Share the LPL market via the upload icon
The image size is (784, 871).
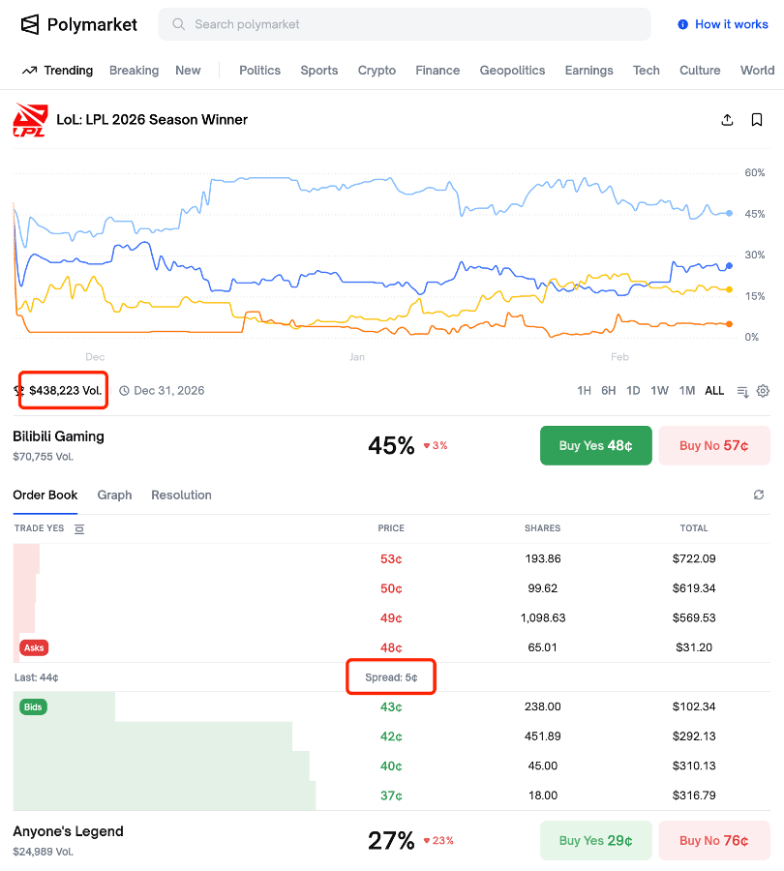[x=727, y=120]
